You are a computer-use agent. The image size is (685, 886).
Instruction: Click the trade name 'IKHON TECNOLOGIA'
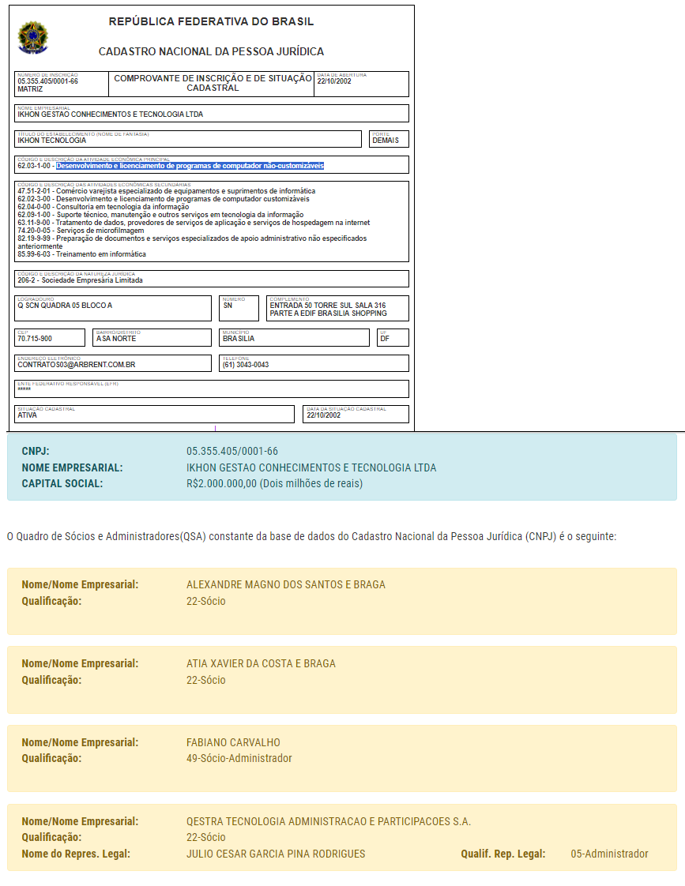pyautogui.click(x=51, y=140)
